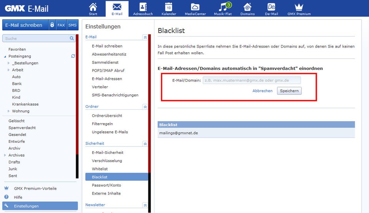Screen dimensions: 369x213
Task: Open Filterregeln settings
Action: (102, 124)
